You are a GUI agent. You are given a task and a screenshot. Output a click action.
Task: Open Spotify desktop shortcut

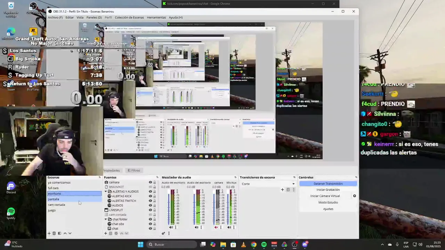pos(11,214)
